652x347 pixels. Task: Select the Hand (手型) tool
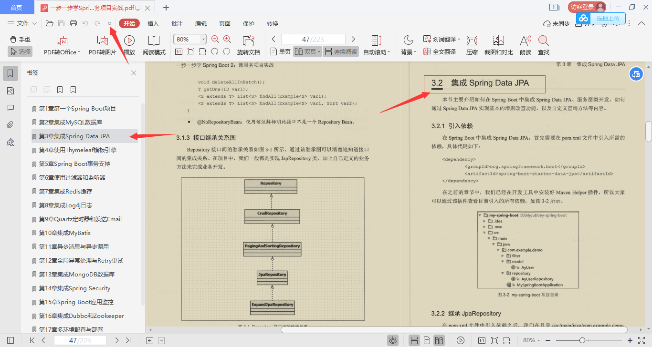pyautogui.click(x=20, y=39)
